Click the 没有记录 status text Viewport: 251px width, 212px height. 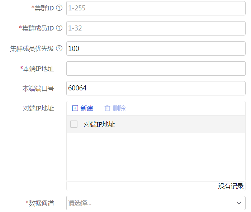pyautogui.click(x=231, y=186)
